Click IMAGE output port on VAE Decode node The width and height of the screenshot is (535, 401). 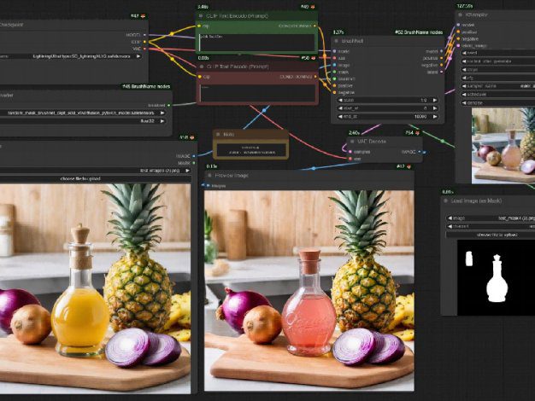pyautogui.click(x=420, y=152)
